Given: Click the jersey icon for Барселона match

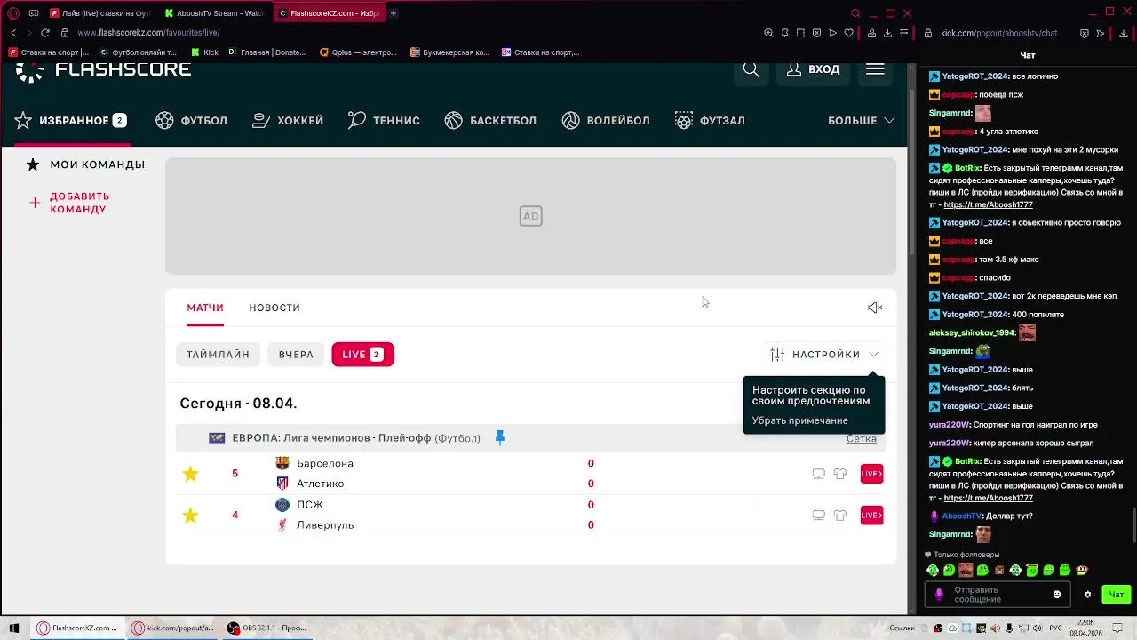Looking at the screenshot, I should [840, 474].
